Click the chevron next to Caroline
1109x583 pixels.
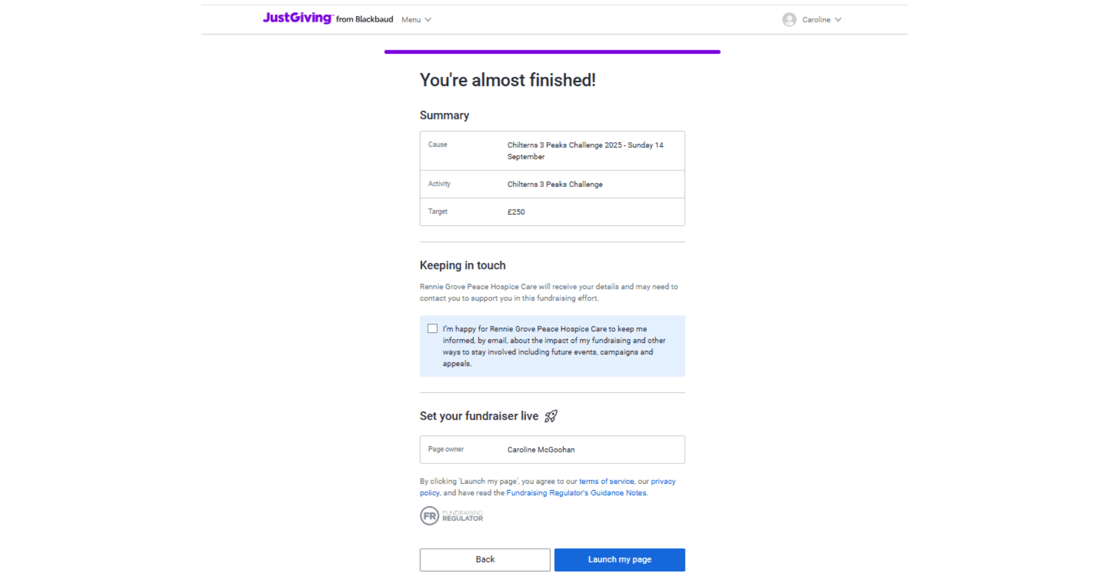pos(838,20)
